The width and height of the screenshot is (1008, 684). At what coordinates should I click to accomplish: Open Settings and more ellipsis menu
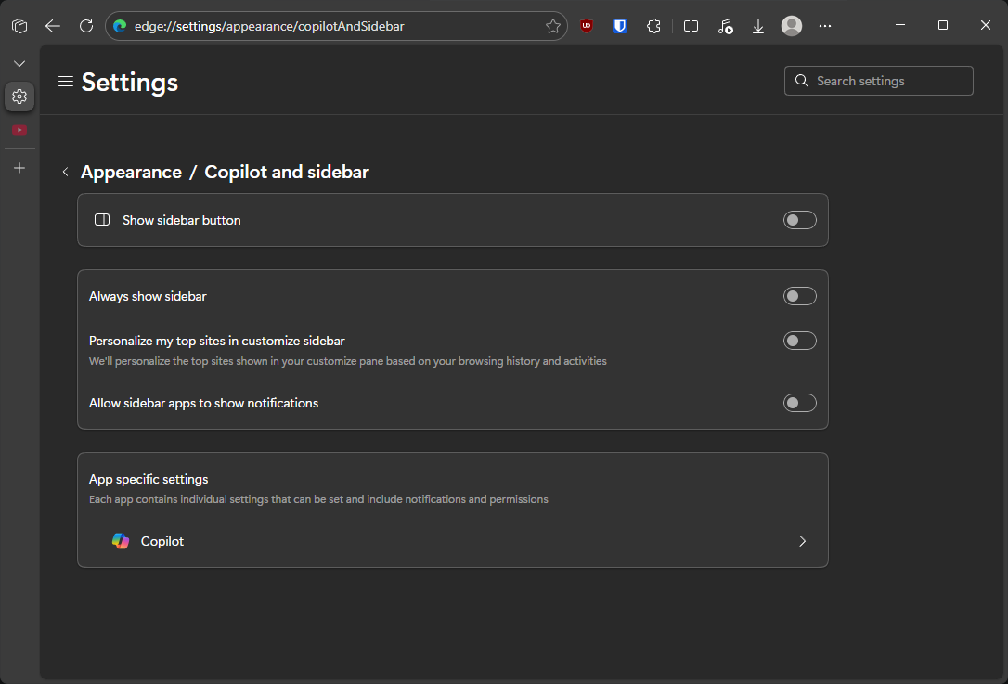[x=825, y=26]
